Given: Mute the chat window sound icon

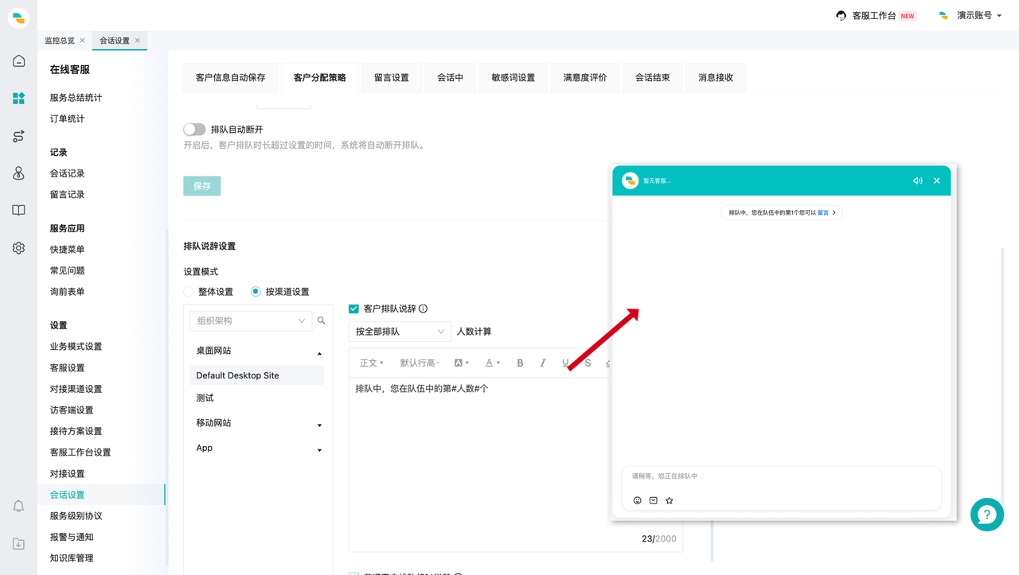Looking at the screenshot, I should pyautogui.click(x=918, y=181).
